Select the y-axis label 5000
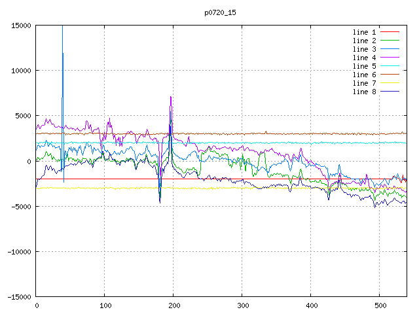This screenshot has height=314, width=419. coord(23,116)
